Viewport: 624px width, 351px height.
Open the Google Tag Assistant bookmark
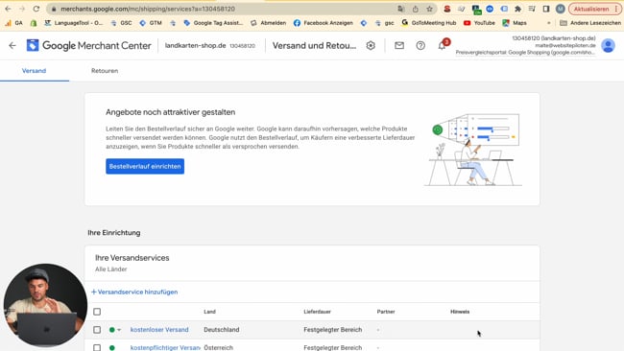click(213, 23)
